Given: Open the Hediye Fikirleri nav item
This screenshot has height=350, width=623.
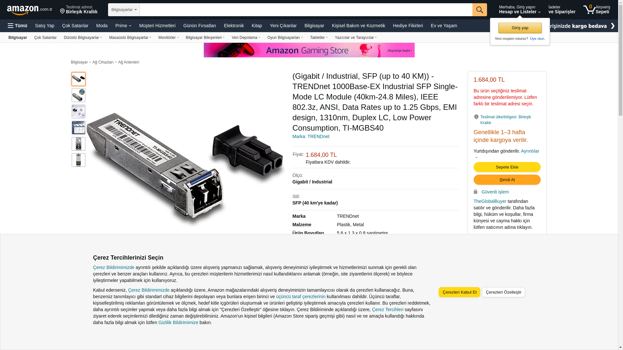Looking at the screenshot, I should (408, 26).
